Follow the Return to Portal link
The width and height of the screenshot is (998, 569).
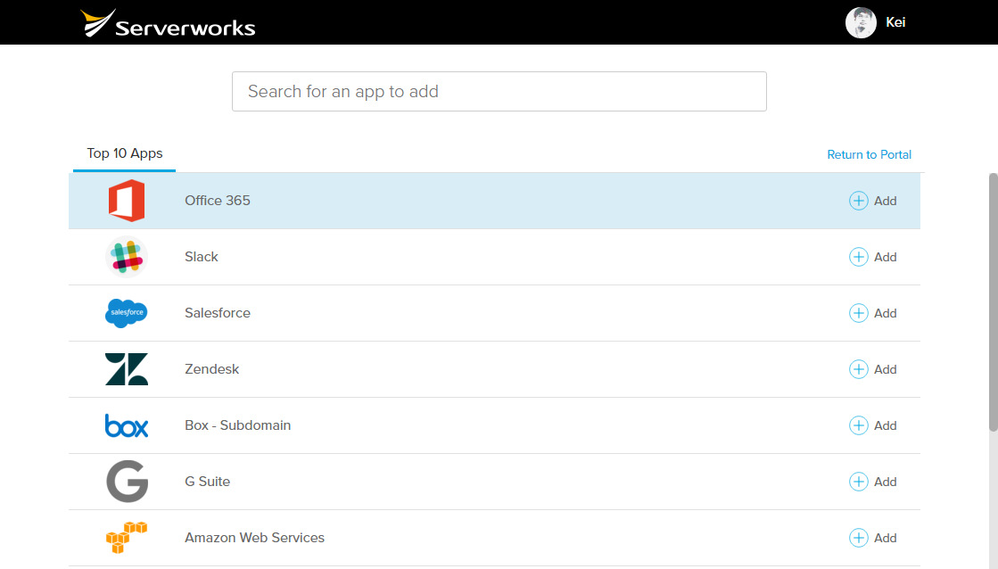[869, 154]
